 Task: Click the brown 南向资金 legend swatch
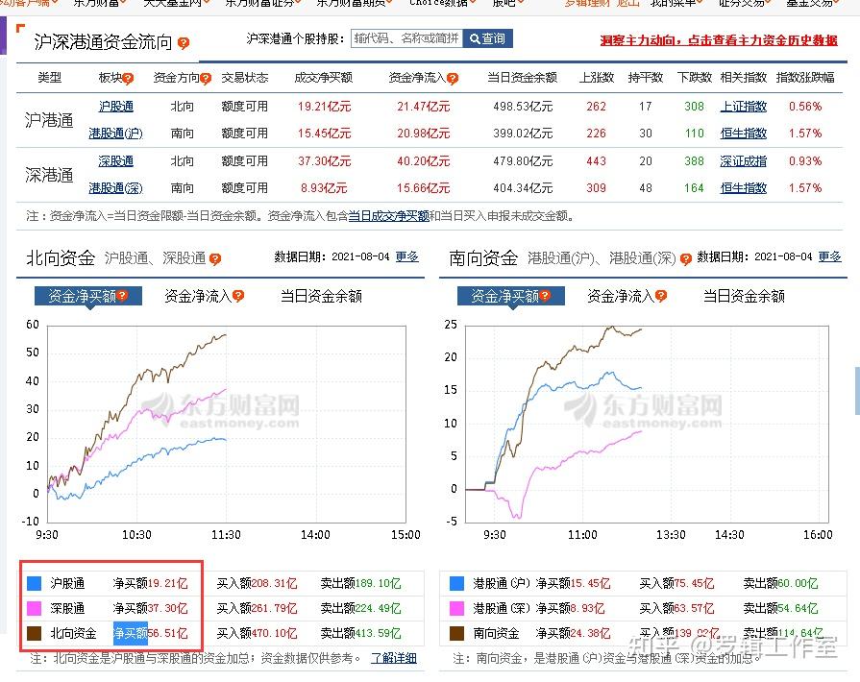[x=456, y=634]
